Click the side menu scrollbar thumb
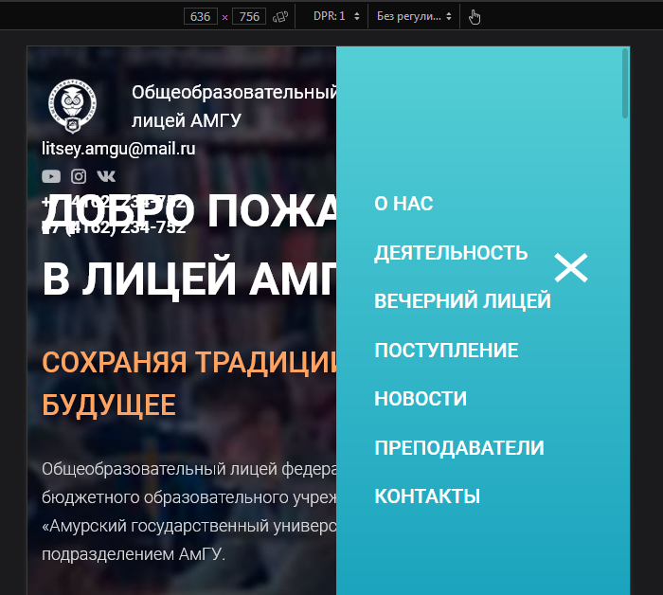663x595 pixels. (x=625, y=83)
